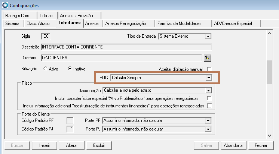279x154 pixels.
Task: Click the directory browse folder icon
Action: (207, 58)
